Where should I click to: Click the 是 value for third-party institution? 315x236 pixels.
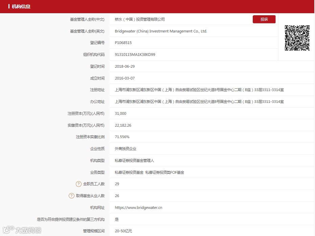pyautogui.click(x=117, y=219)
